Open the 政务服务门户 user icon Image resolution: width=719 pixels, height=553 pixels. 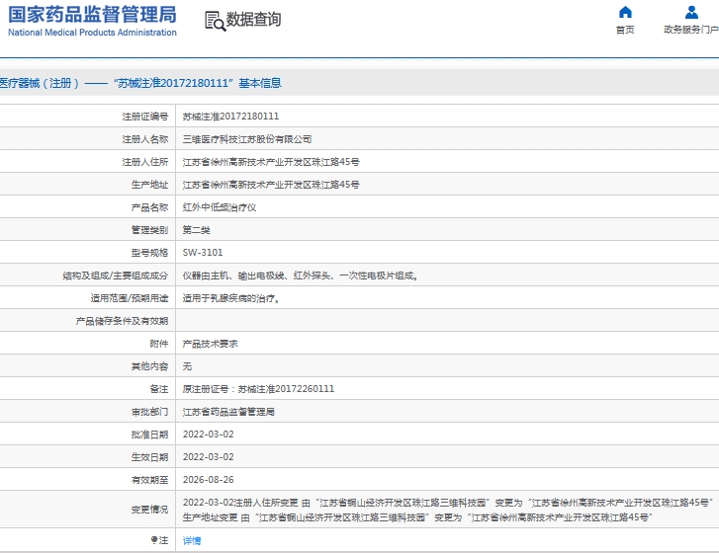pos(691,12)
